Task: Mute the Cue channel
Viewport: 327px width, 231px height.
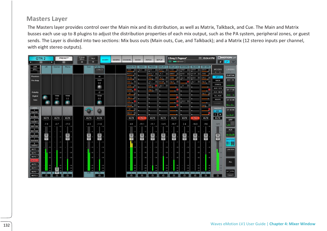Action: [89, 118]
